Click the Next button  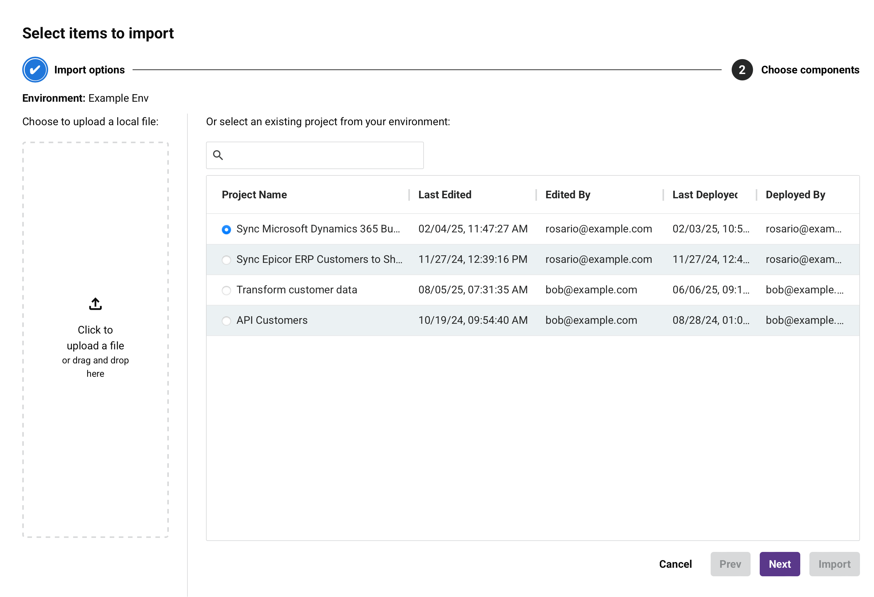click(779, 563)
